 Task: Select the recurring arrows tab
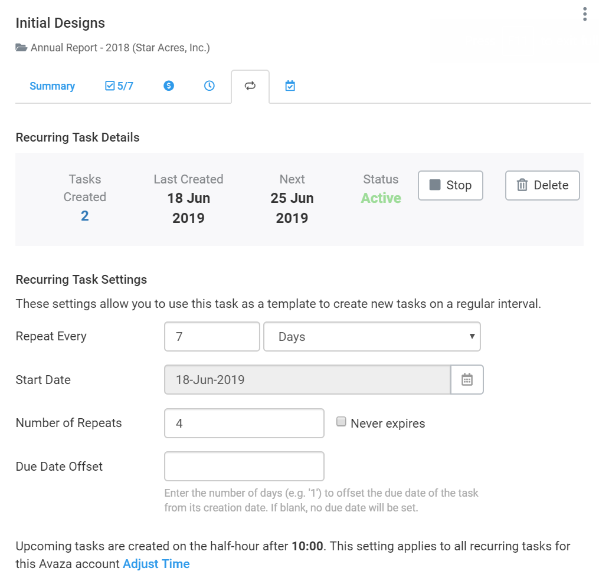coord(250,86)
